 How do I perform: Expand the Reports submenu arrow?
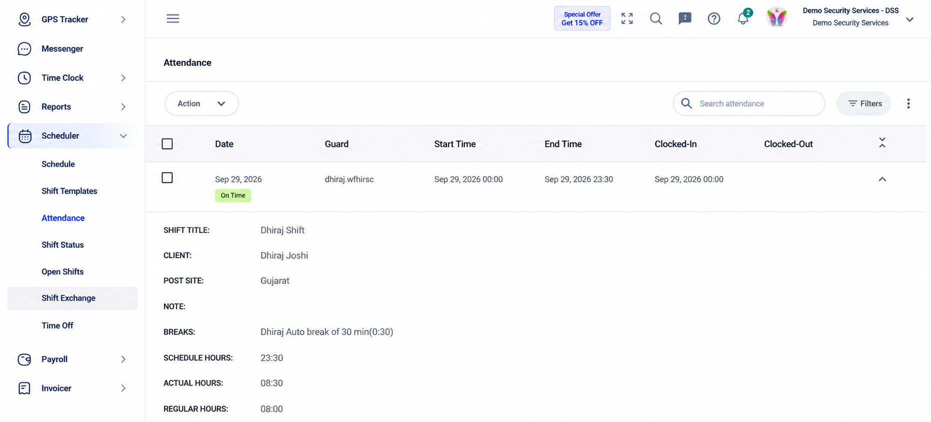[123, 107]
